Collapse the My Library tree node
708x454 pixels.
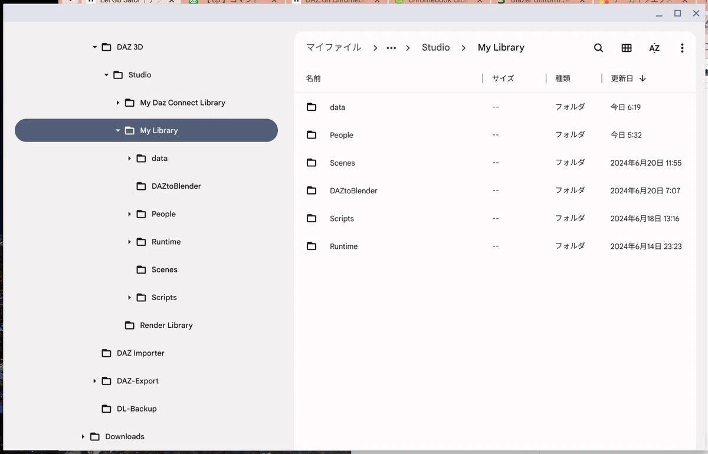pos(118,130)
